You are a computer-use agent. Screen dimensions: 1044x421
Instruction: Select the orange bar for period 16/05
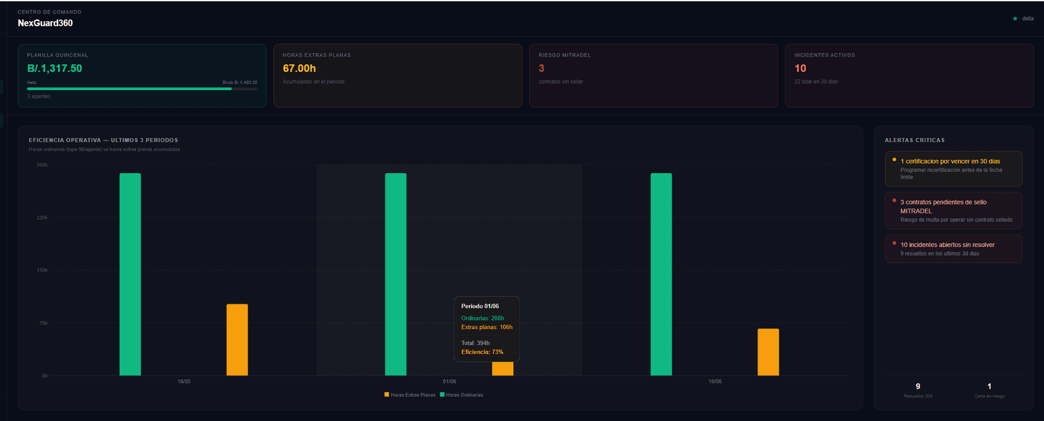(x=237, y=340)
